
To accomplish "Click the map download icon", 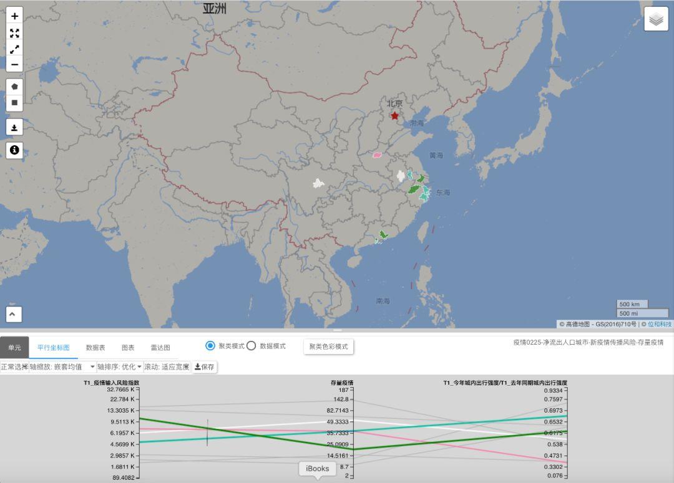I will [x=14, y=128].
